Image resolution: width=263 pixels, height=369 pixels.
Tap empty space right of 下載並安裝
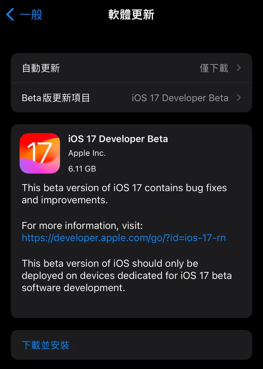click(x=171, y=345)
